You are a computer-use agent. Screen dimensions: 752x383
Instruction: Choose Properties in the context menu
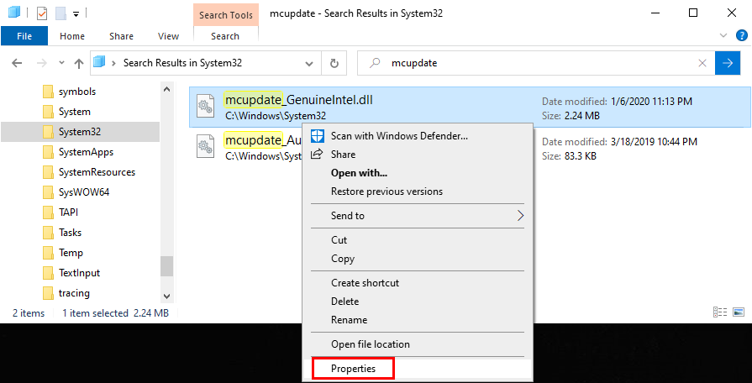[418, 369]
